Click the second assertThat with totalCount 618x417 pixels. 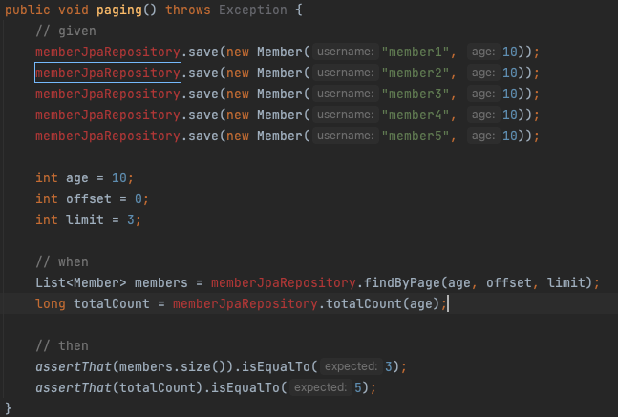tap(74, 387)
